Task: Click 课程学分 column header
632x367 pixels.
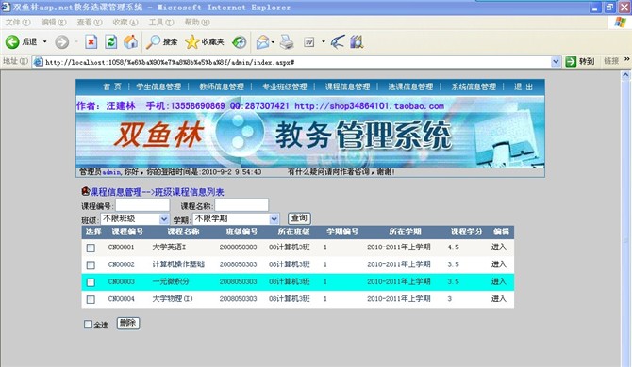Action: (466, 231)
